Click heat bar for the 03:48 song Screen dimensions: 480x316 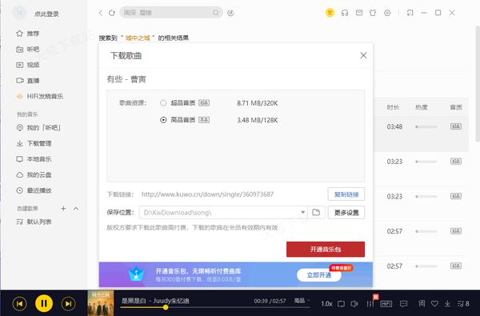click(426, 126)
